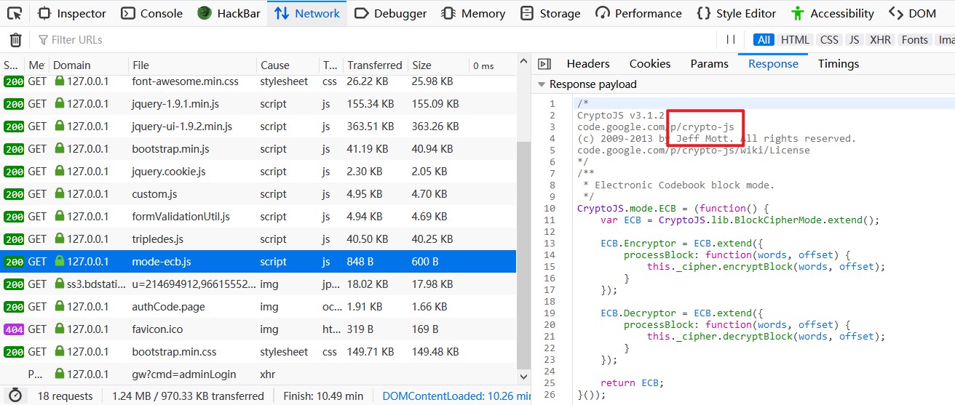Image resolution: width=955 pixels, height=405 pixels.
Task: Open the HackBar panel
Action: 229,13
